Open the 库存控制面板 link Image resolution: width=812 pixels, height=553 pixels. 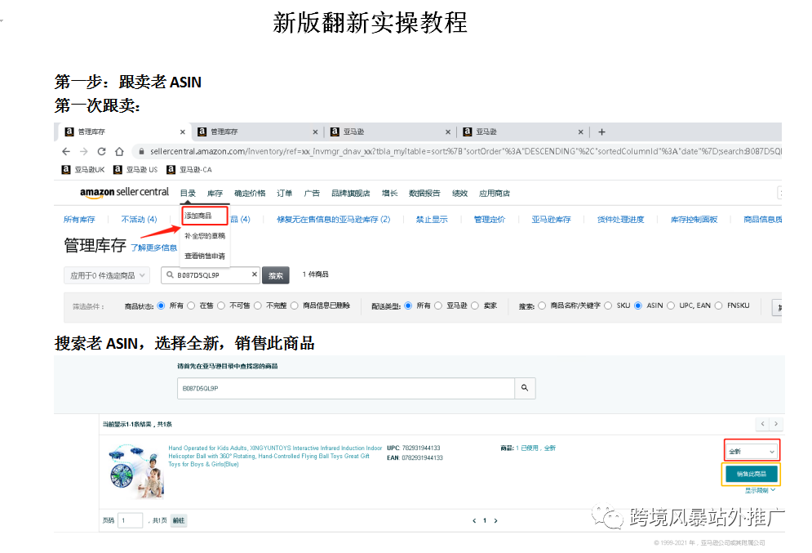click(x=694, y=220)
